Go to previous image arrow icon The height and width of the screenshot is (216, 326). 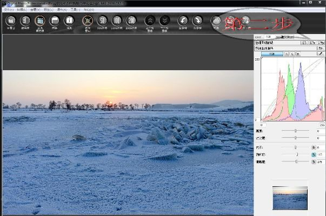click(x=150, y=21)
